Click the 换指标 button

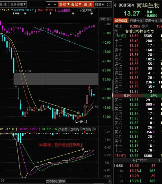87,129
